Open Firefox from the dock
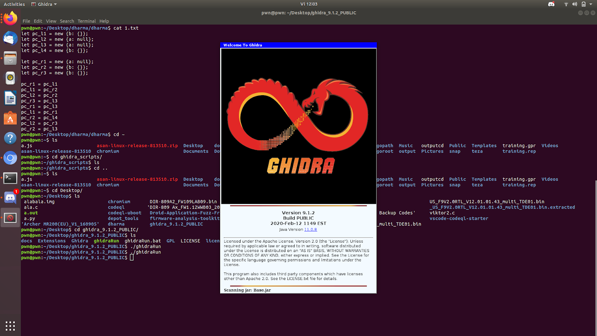Viewport: 597px width, 336px height. coord(10,18)
